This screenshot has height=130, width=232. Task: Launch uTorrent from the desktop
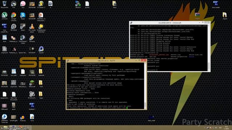pyautogui.click(x=4, y=16)
